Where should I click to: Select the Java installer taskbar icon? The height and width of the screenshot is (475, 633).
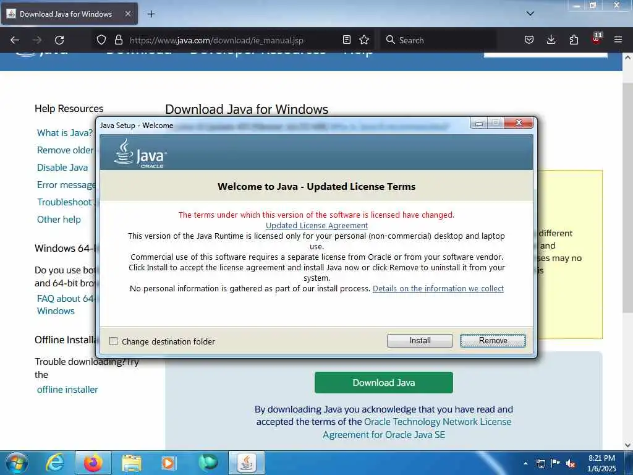[x=246, y=463]
